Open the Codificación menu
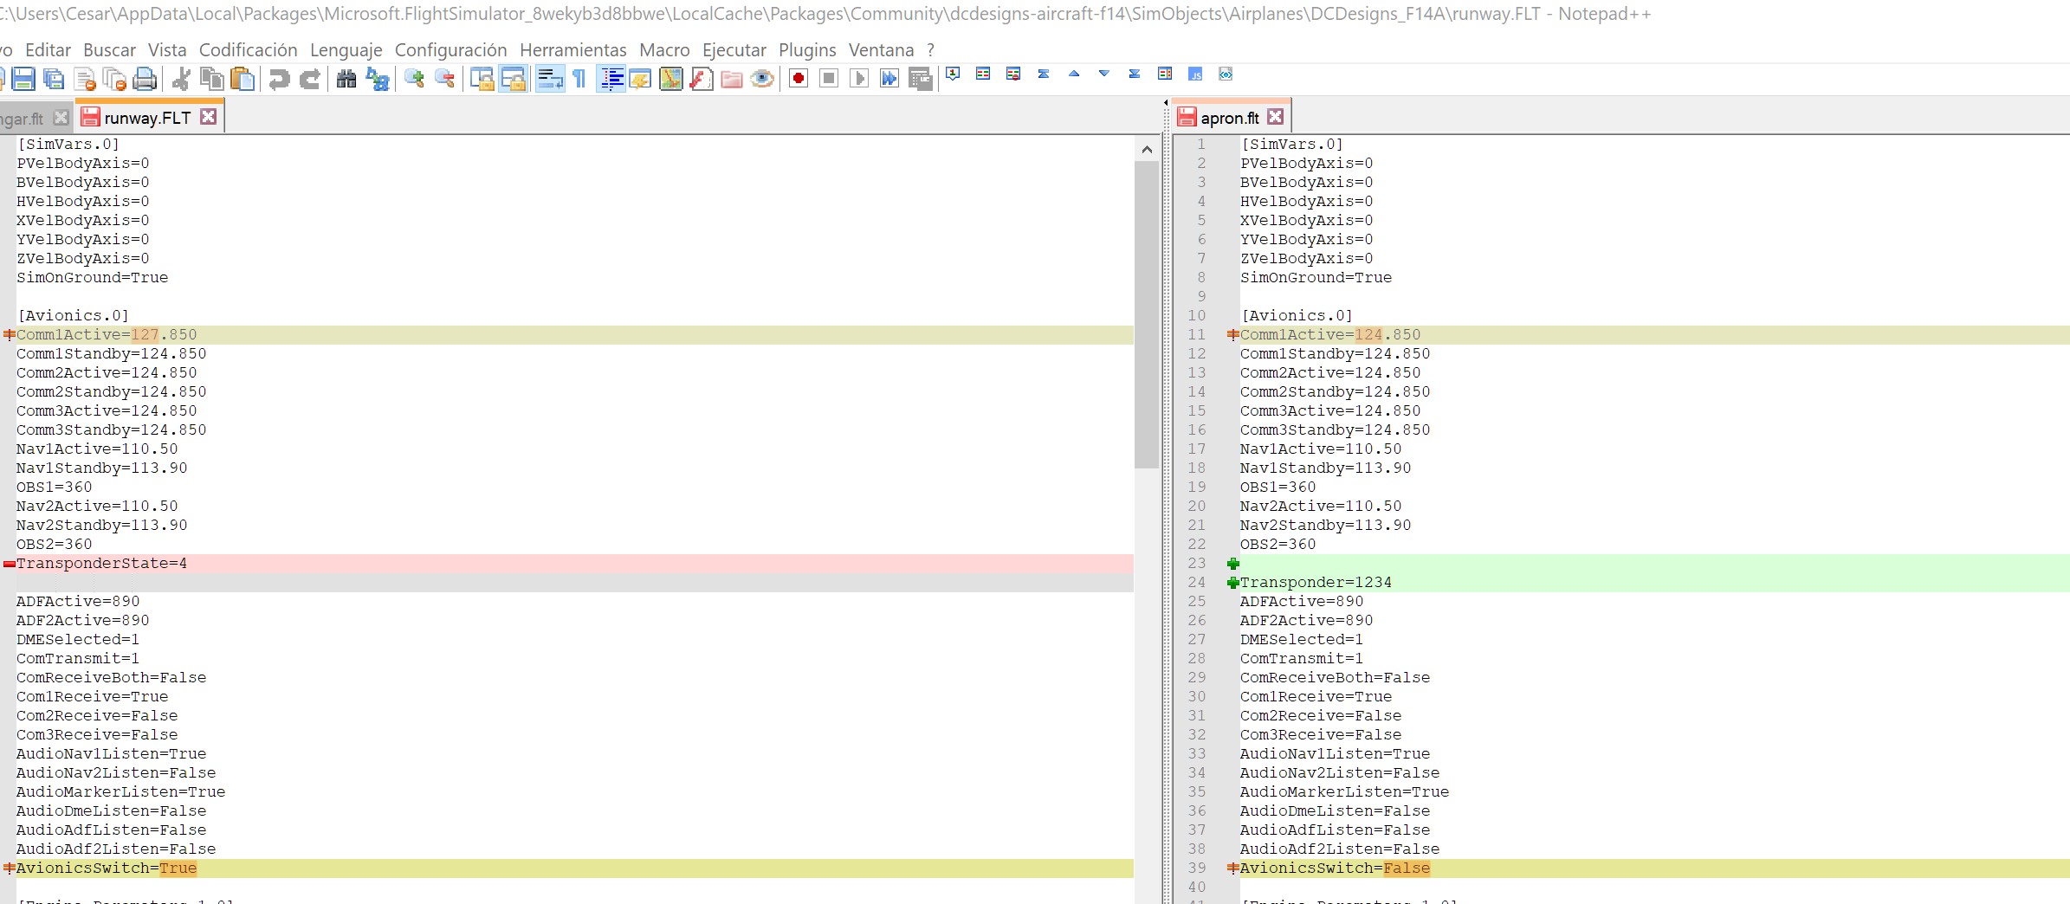Image resolution: width=2070 pixels, height=904 pixels. click(248, 50)
